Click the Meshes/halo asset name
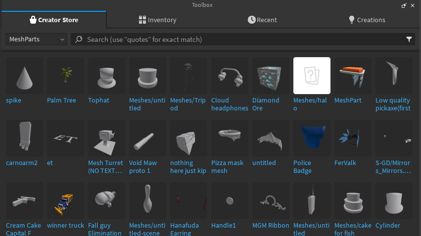The height and width of the screenshot is (236, 421). point(310,104)
